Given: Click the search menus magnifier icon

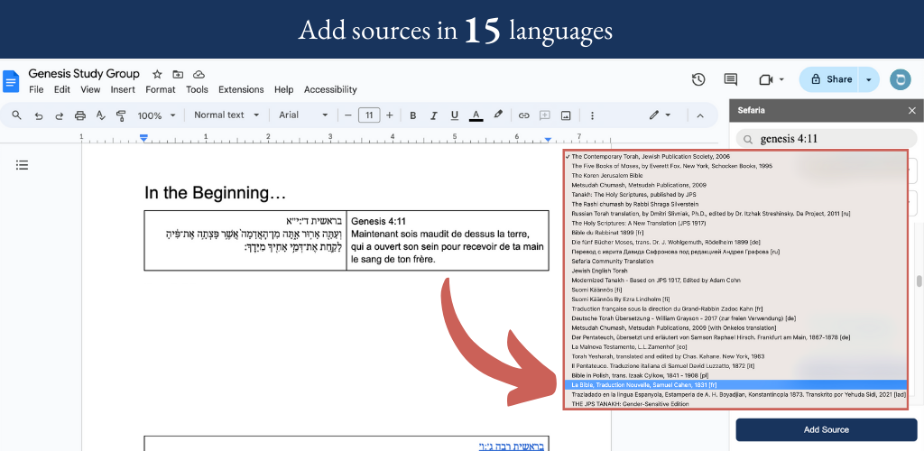Looking at the screenshot, I should pos(16,115).
